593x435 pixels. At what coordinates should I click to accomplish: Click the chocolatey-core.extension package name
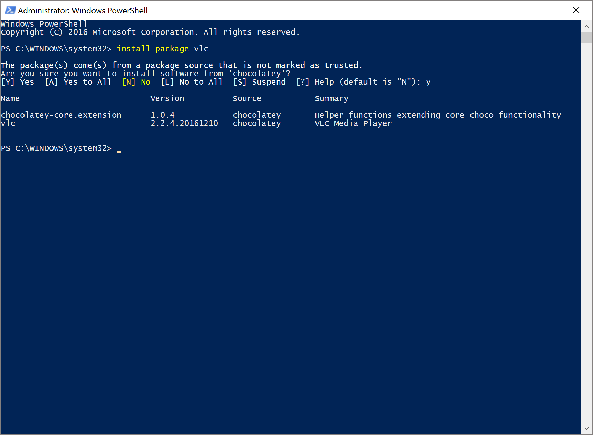(x=61, y=115)
